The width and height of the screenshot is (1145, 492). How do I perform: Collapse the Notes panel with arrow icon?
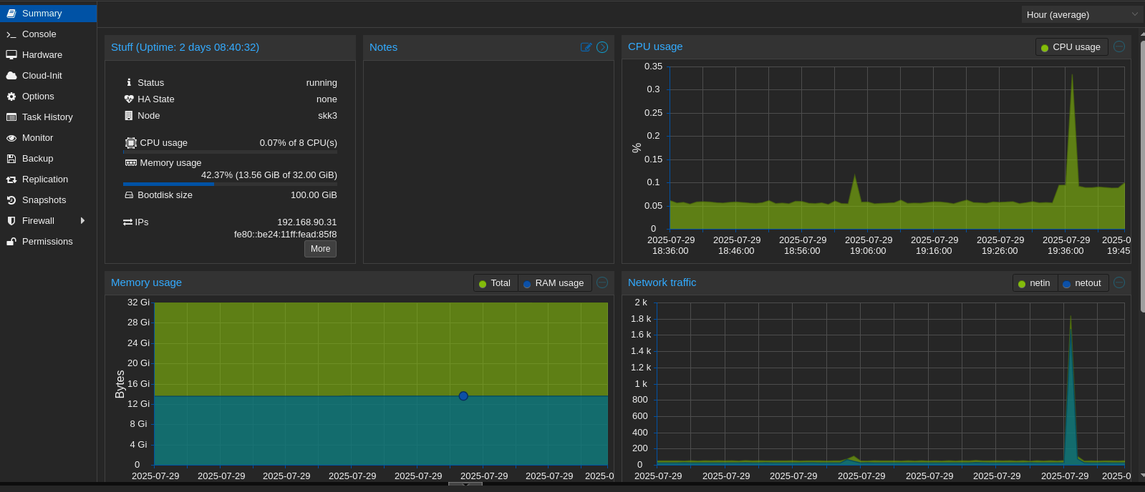coord(602,47)
